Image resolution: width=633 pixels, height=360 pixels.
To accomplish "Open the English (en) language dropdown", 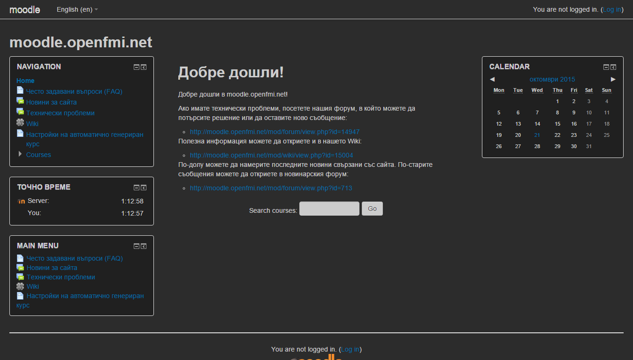I will point(77,9).
